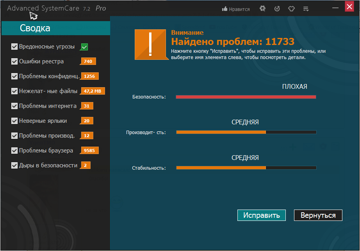
Task: Click the Нравится thumbs-up icon
Action: coord(225,9)
